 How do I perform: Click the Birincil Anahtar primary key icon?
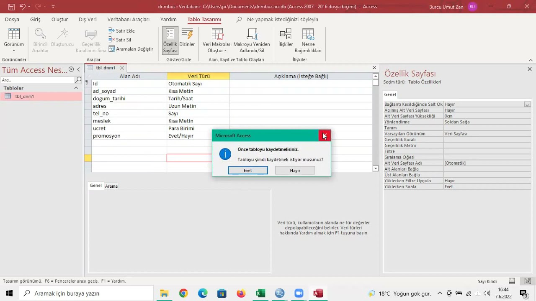pyautogui.click(x=41, y=41)
